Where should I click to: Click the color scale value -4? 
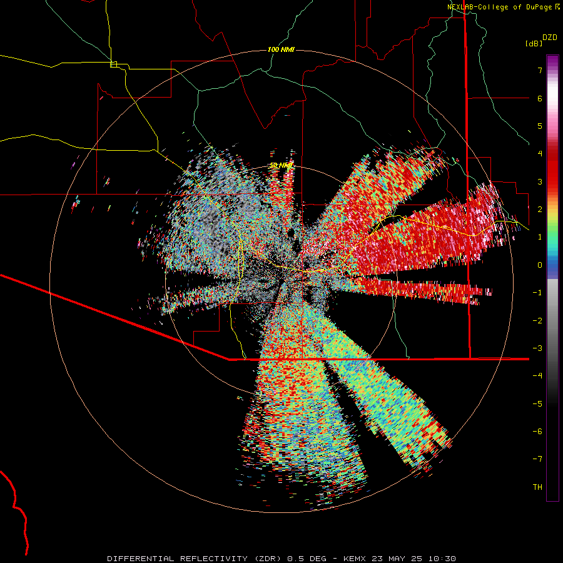[x=537, y=376]
